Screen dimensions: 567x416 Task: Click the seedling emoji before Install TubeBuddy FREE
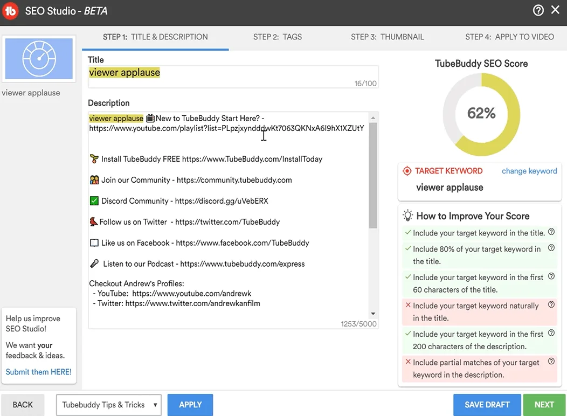tap(94, 158)
